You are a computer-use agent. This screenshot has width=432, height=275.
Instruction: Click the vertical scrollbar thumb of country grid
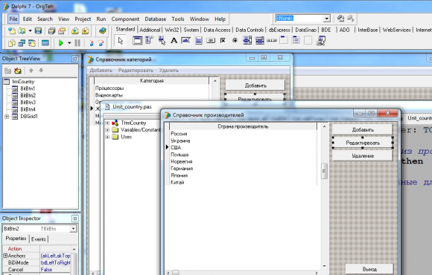pos(324,171)
